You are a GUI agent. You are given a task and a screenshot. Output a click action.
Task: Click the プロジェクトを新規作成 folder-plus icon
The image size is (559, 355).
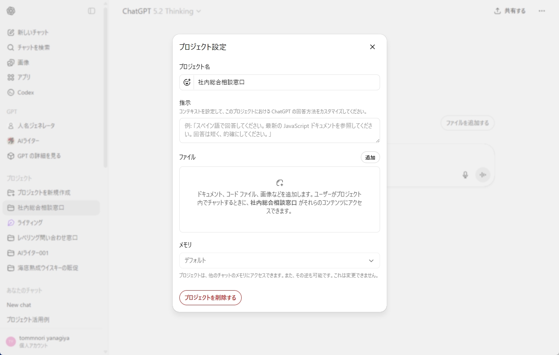[11, 193]
